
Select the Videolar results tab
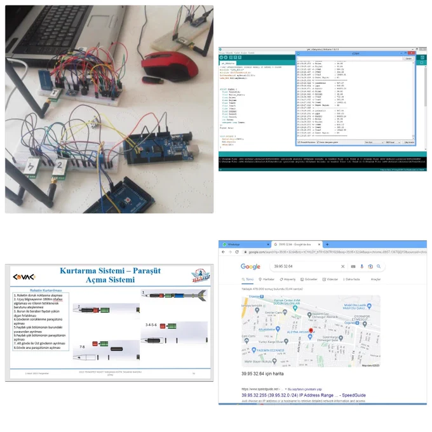(330, 280)
